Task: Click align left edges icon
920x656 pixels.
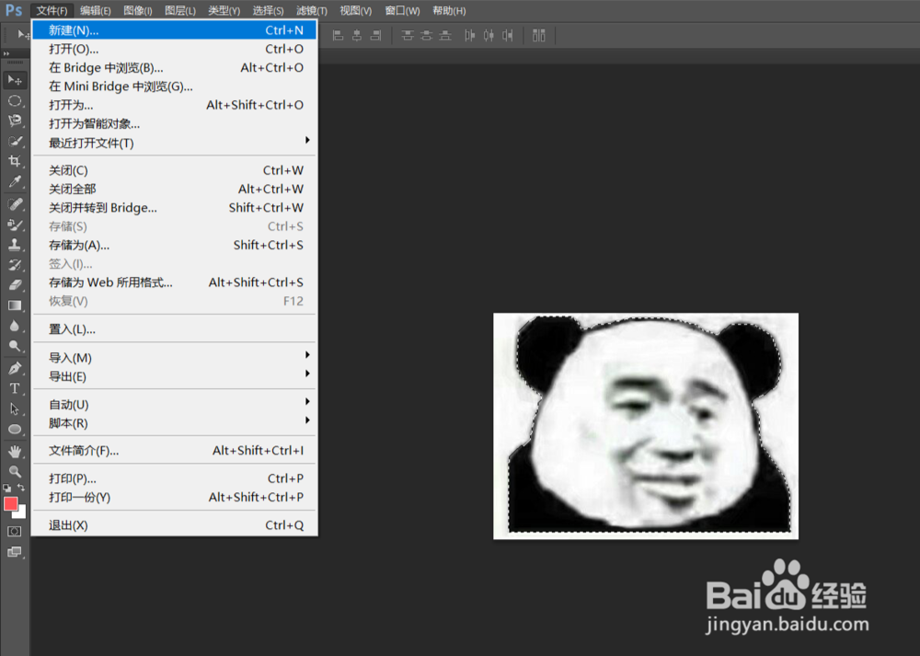Action: tap(338, 36)
